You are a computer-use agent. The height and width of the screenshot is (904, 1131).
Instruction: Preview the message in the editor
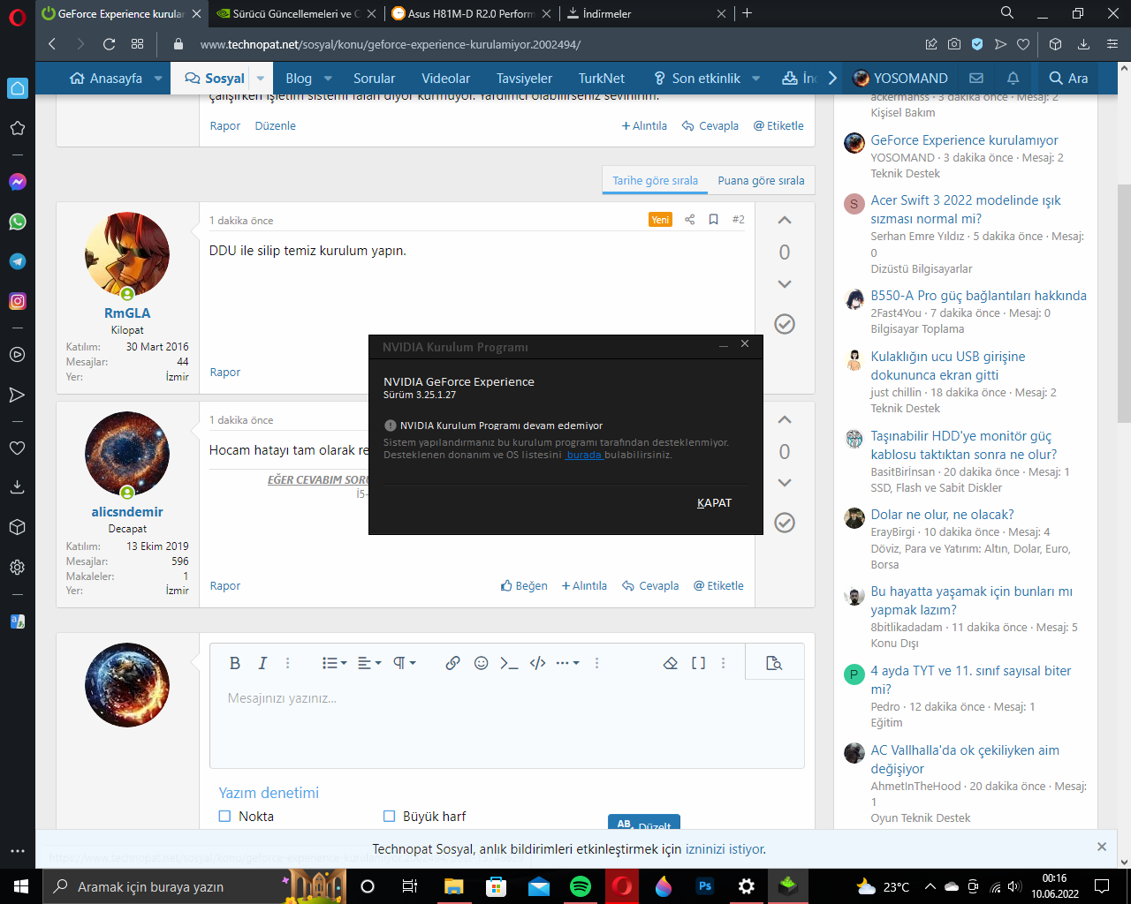tap(774, 663)
